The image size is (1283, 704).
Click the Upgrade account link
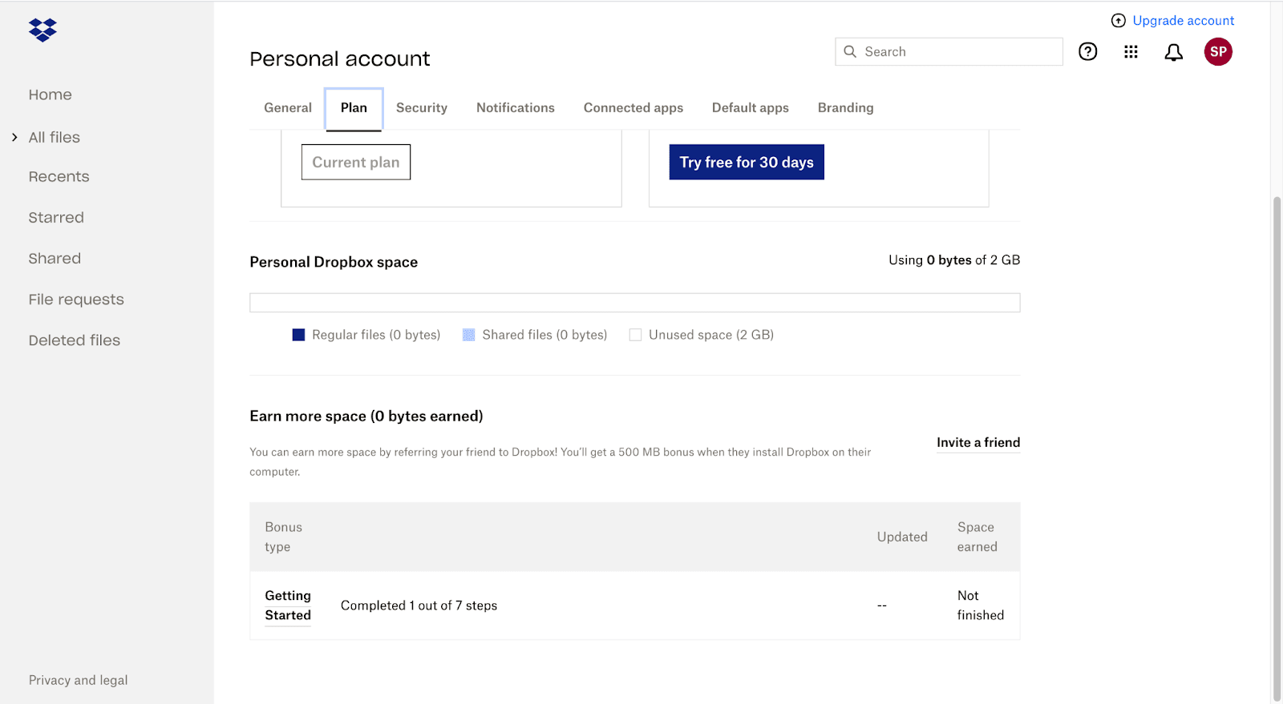point(1184,21)
